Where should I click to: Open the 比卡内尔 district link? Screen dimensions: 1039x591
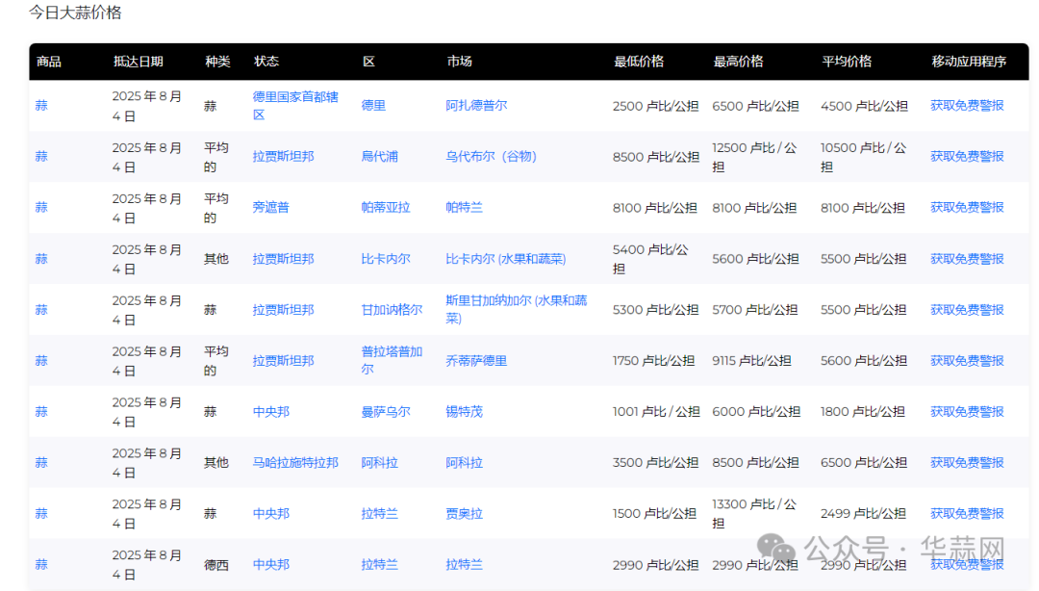click(385, 259)
